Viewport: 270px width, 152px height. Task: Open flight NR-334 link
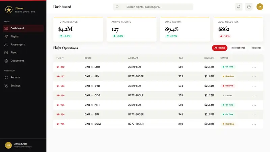60,115
